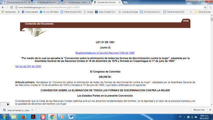Image resolution: width=213 pixels, height=120 pixels.
Task: Close the Editing timeline tab
Action: coord(29,2)
